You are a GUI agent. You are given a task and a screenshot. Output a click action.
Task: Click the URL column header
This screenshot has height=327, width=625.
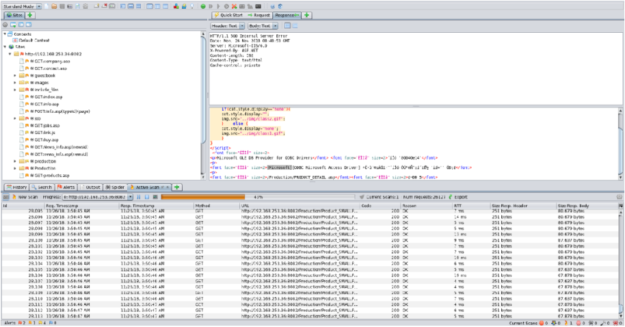pyautogui.click(x=244, y=205)
